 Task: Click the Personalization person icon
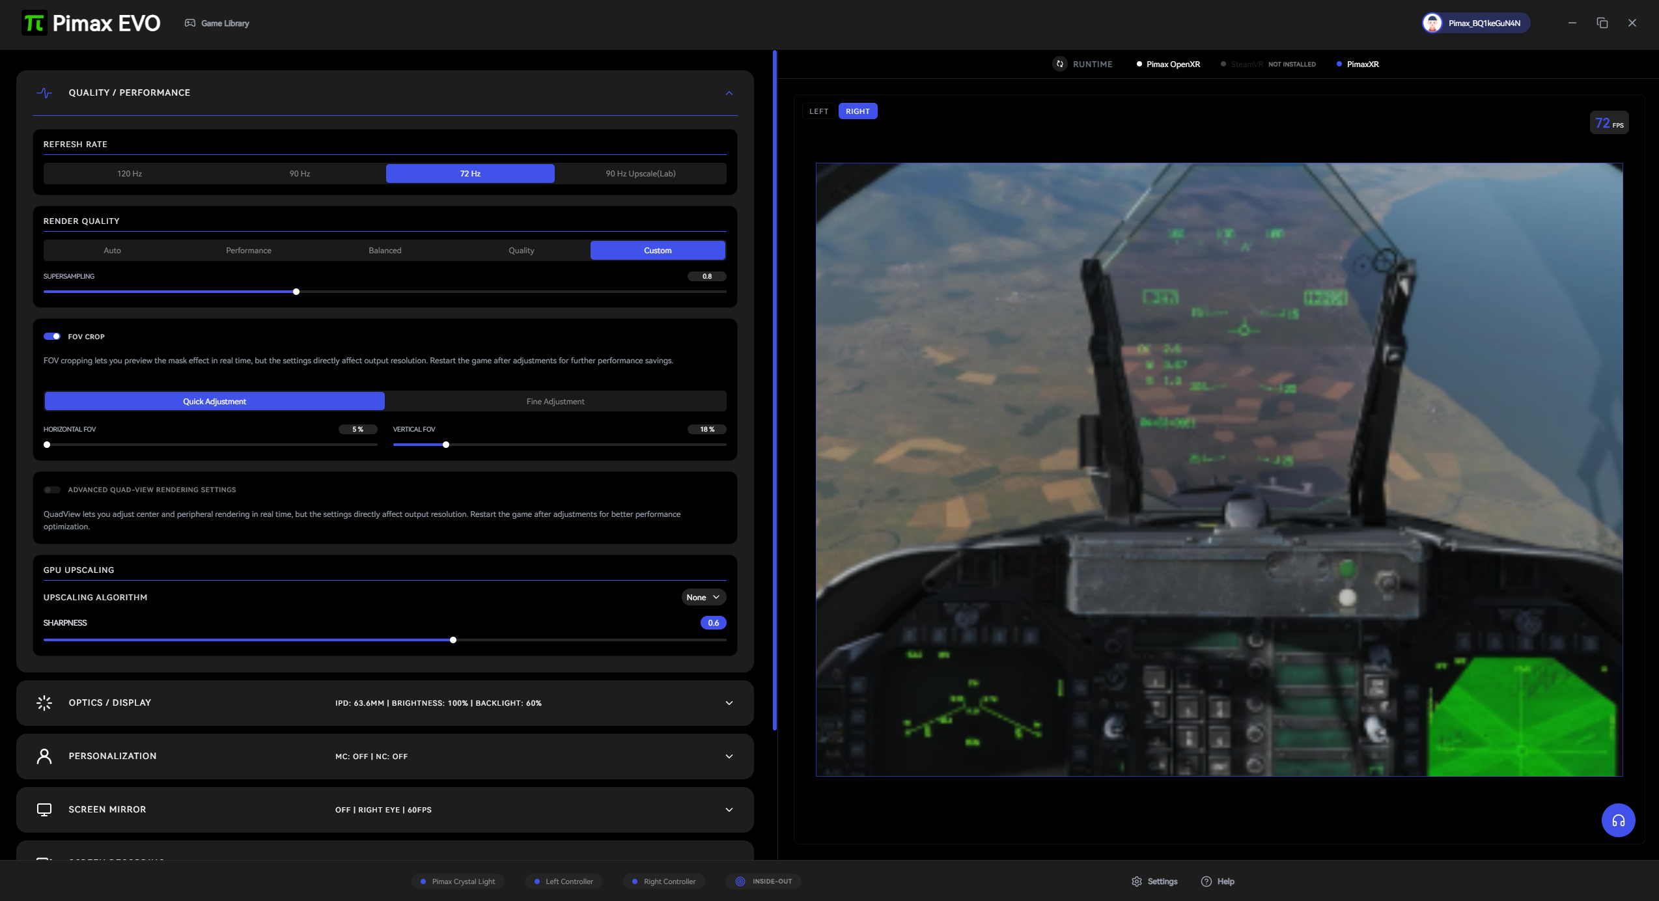click(44, 756)
